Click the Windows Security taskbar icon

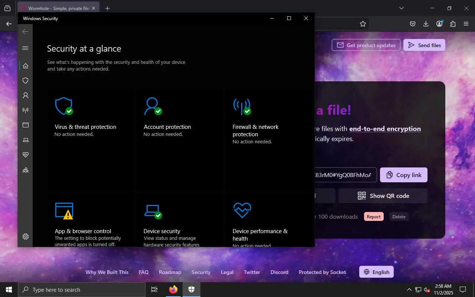coord(191,290)
